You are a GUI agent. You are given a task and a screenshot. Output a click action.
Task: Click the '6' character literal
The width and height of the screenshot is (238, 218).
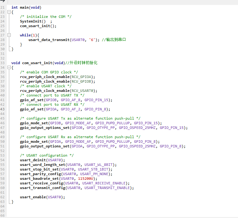pos(92,40)
